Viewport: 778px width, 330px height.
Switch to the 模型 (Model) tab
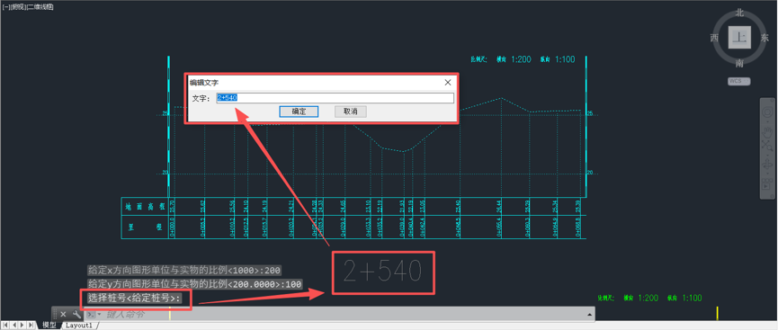tap(49, 326)
